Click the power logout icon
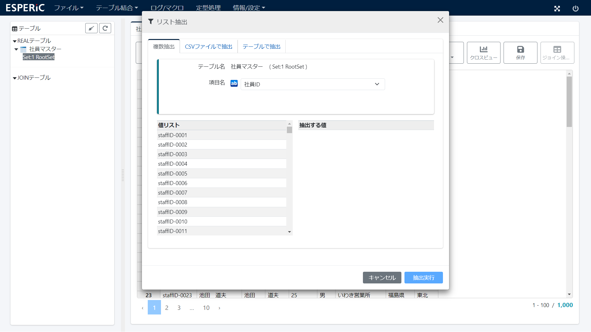Screen dimensions: 591x332 coord(575,8)
